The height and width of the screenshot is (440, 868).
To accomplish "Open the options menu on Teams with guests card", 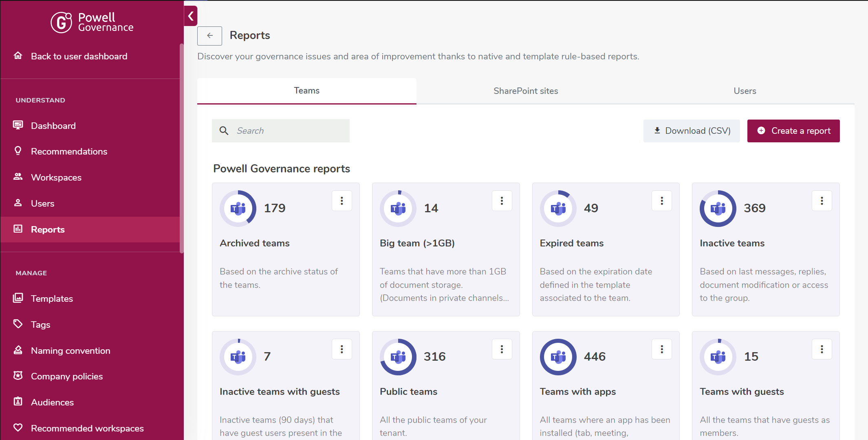I will (822, 349).
